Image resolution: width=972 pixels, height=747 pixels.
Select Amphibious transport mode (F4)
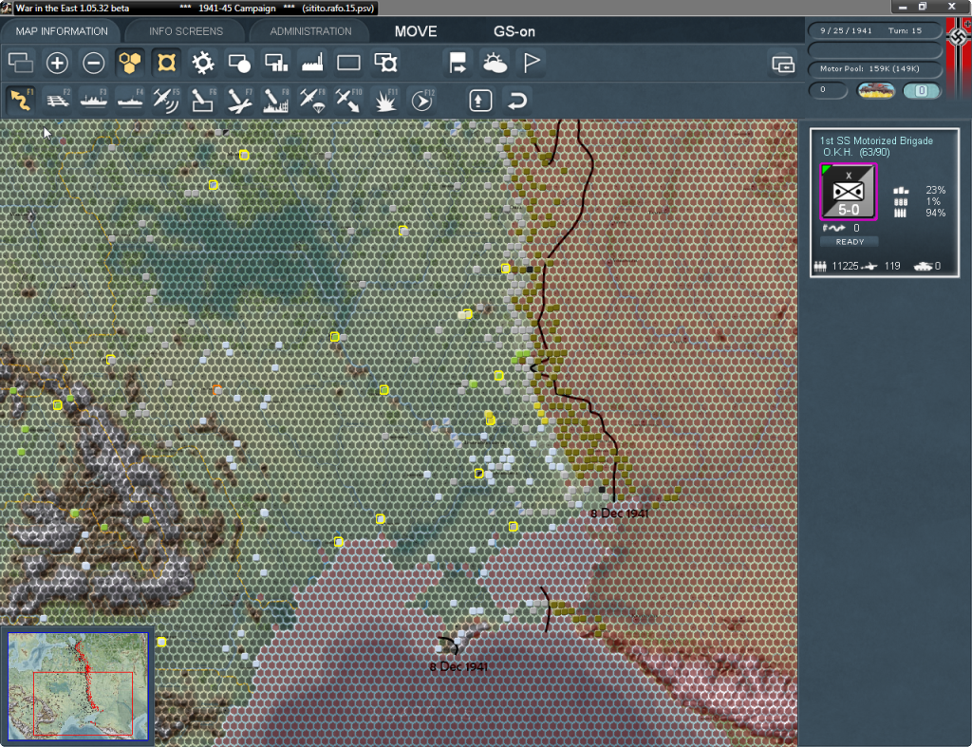[130, 101]
